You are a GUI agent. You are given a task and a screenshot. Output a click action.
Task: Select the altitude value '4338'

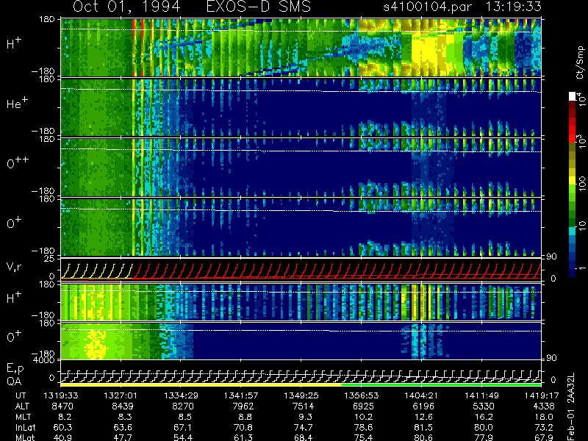point(544,406)
